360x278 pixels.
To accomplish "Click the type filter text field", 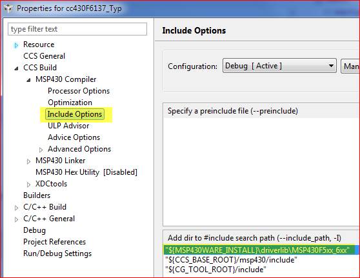I will pyautogui.click(x=77, y=29).
